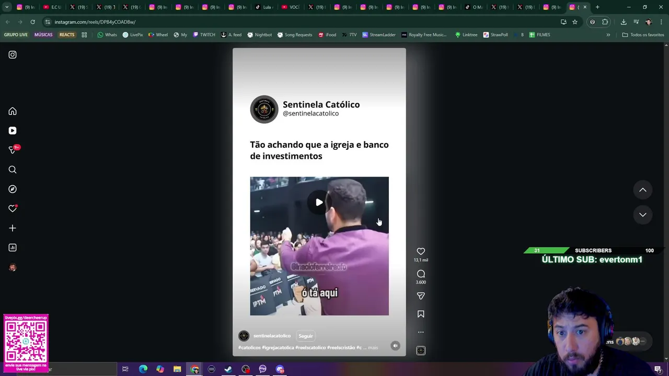Share the reel via paper plane icon
The height and width of the screenshot is (376, 669).
421,296
